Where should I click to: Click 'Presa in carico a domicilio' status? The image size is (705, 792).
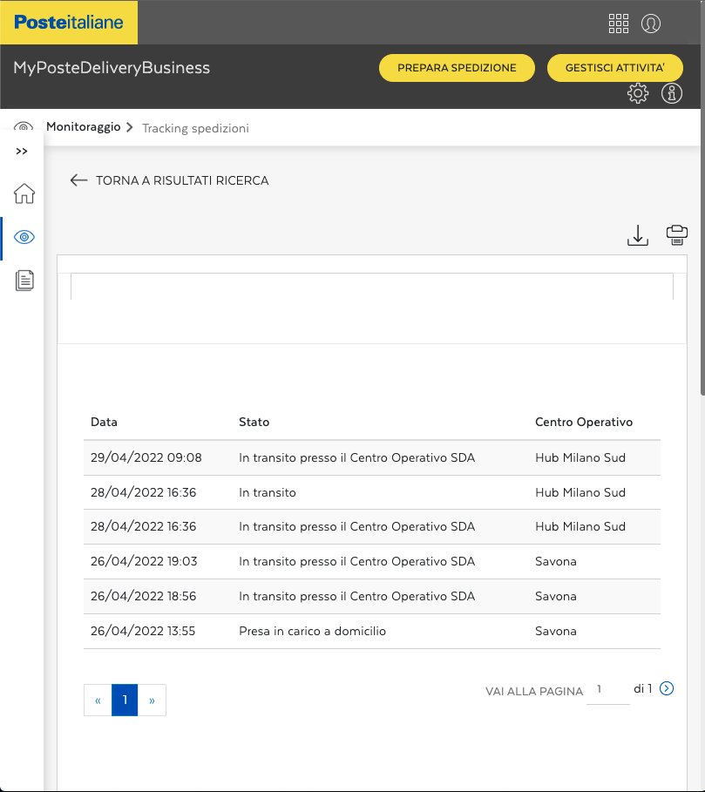coord(313,631)
